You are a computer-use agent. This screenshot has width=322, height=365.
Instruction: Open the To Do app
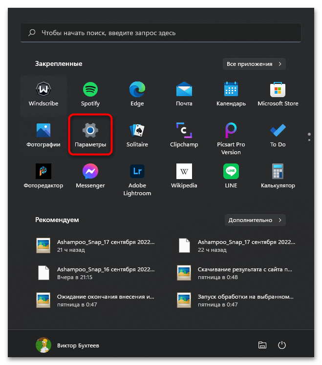[278, 136]
